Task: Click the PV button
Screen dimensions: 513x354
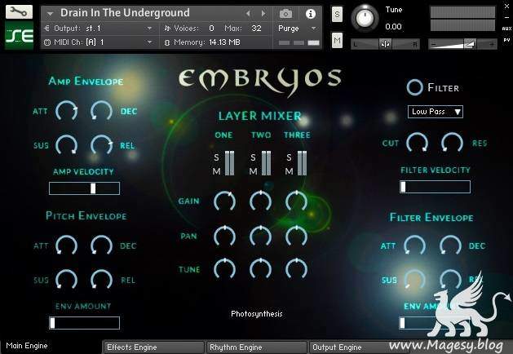Action: [506, 40]
